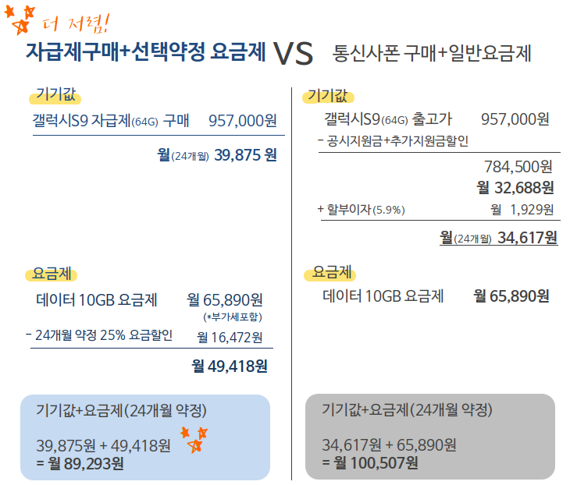The image size is (570, 485).
Task: Click the blue box total 월 89,293원
Action: tap(80, 464)
